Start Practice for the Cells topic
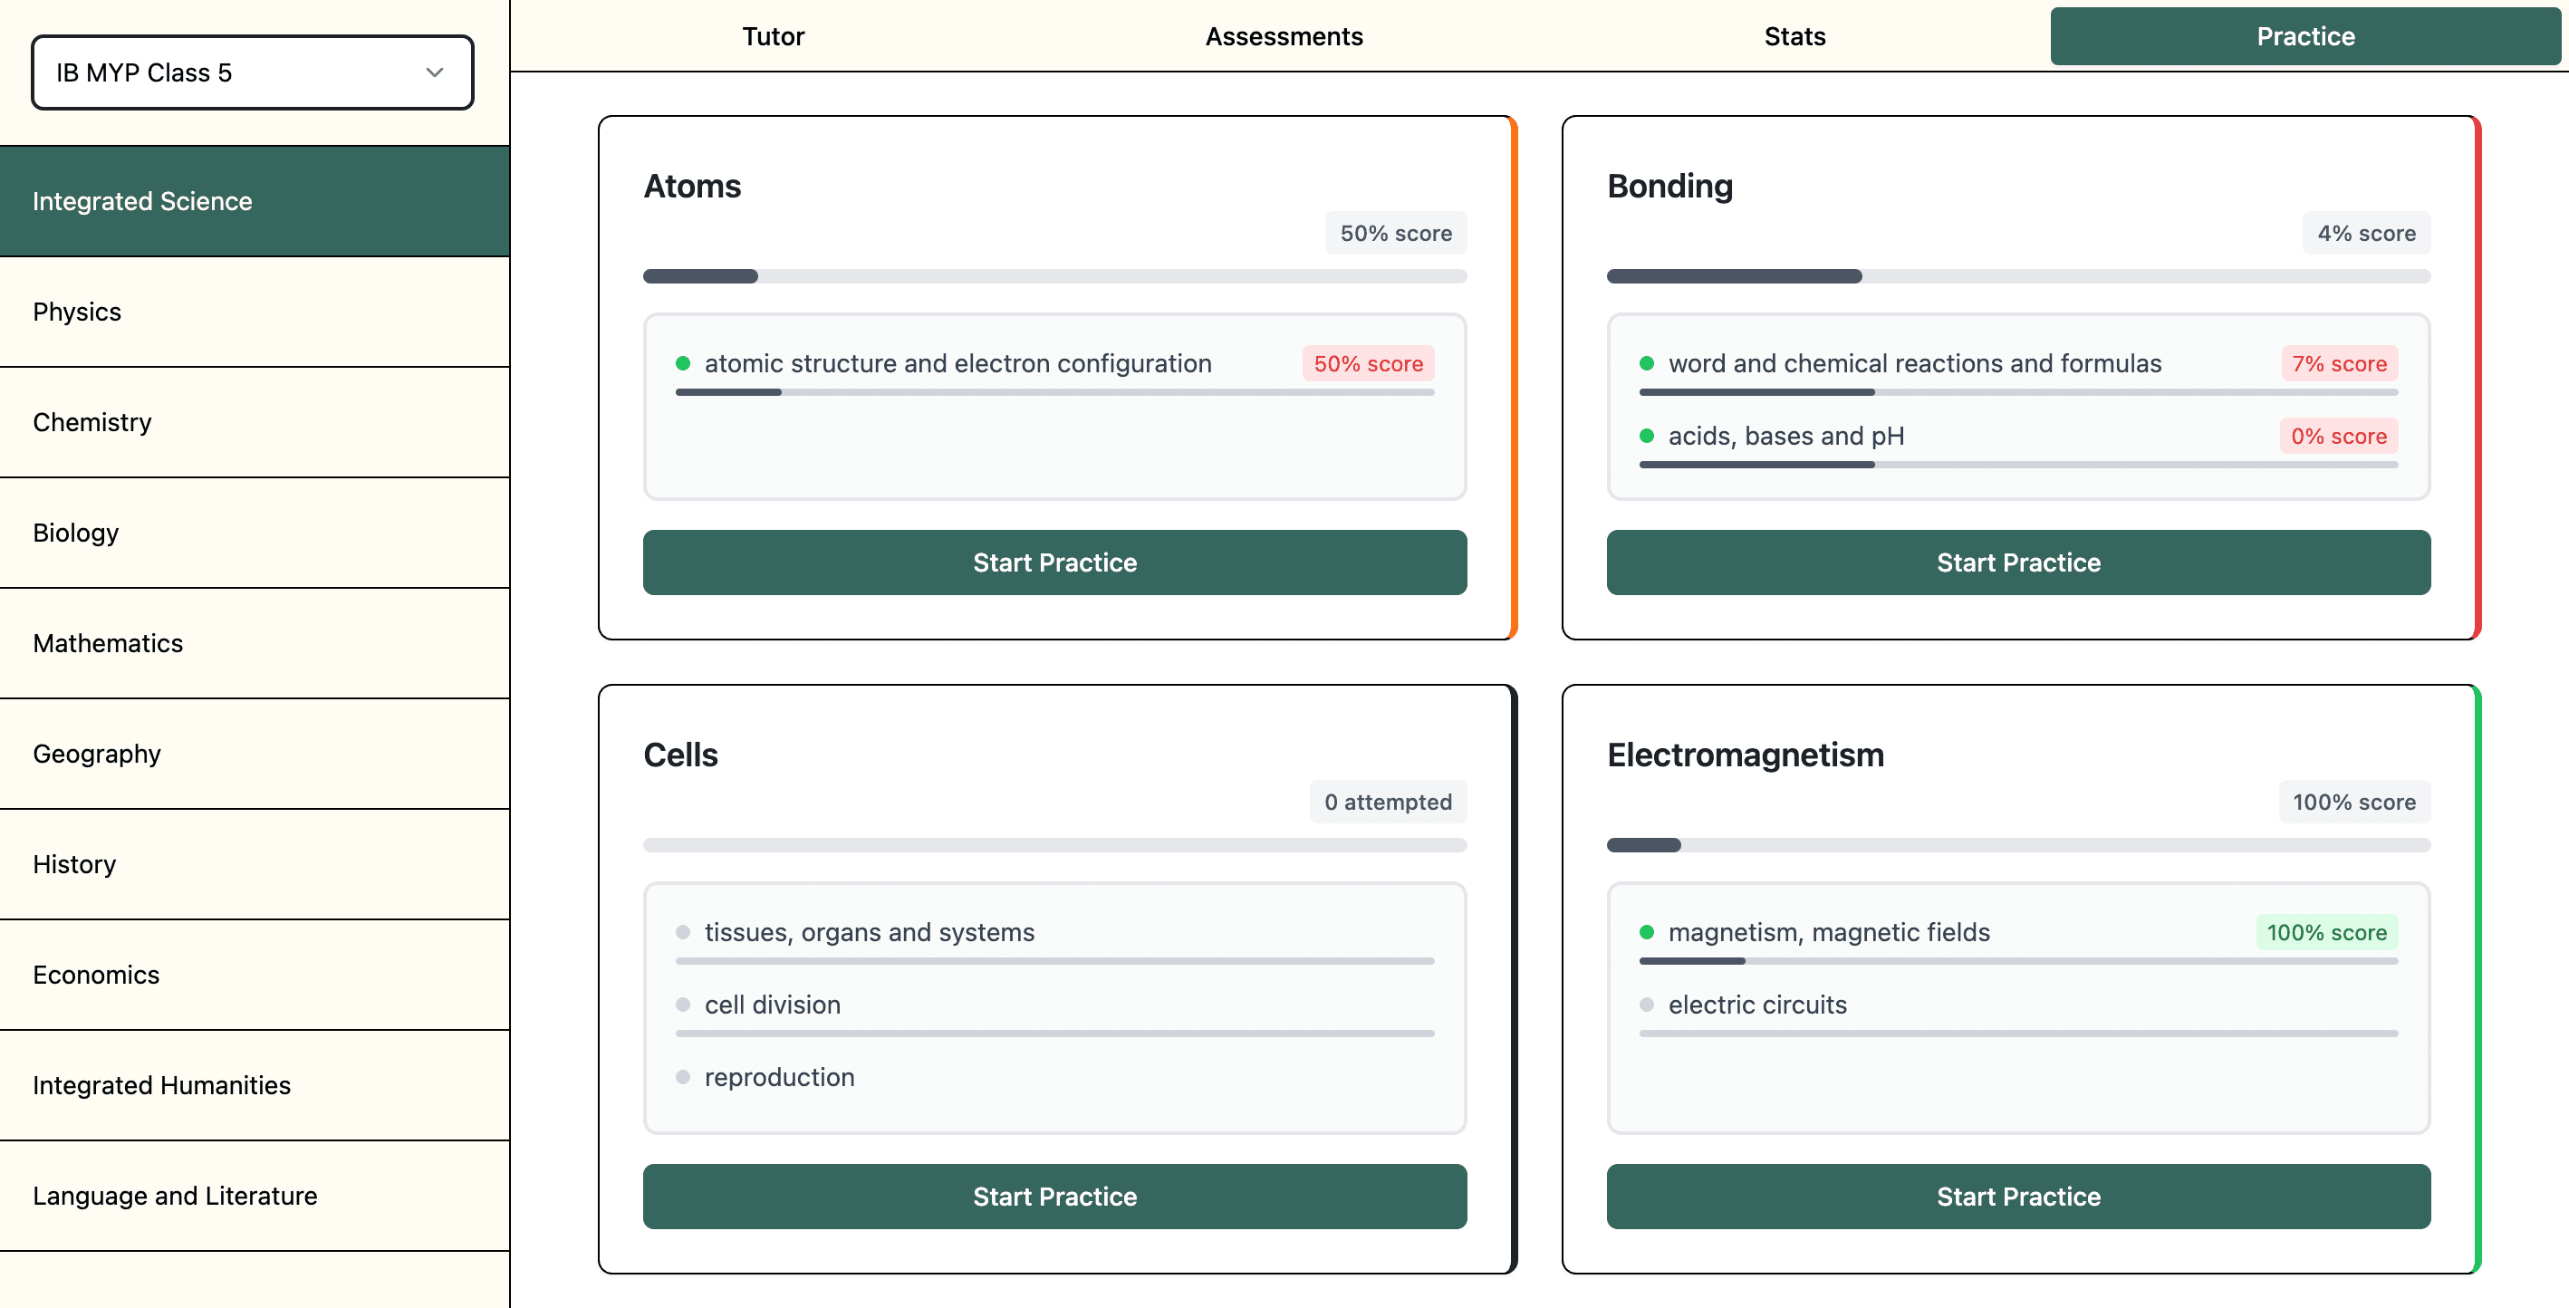2569x1308 pixels. [1054, 1197]
